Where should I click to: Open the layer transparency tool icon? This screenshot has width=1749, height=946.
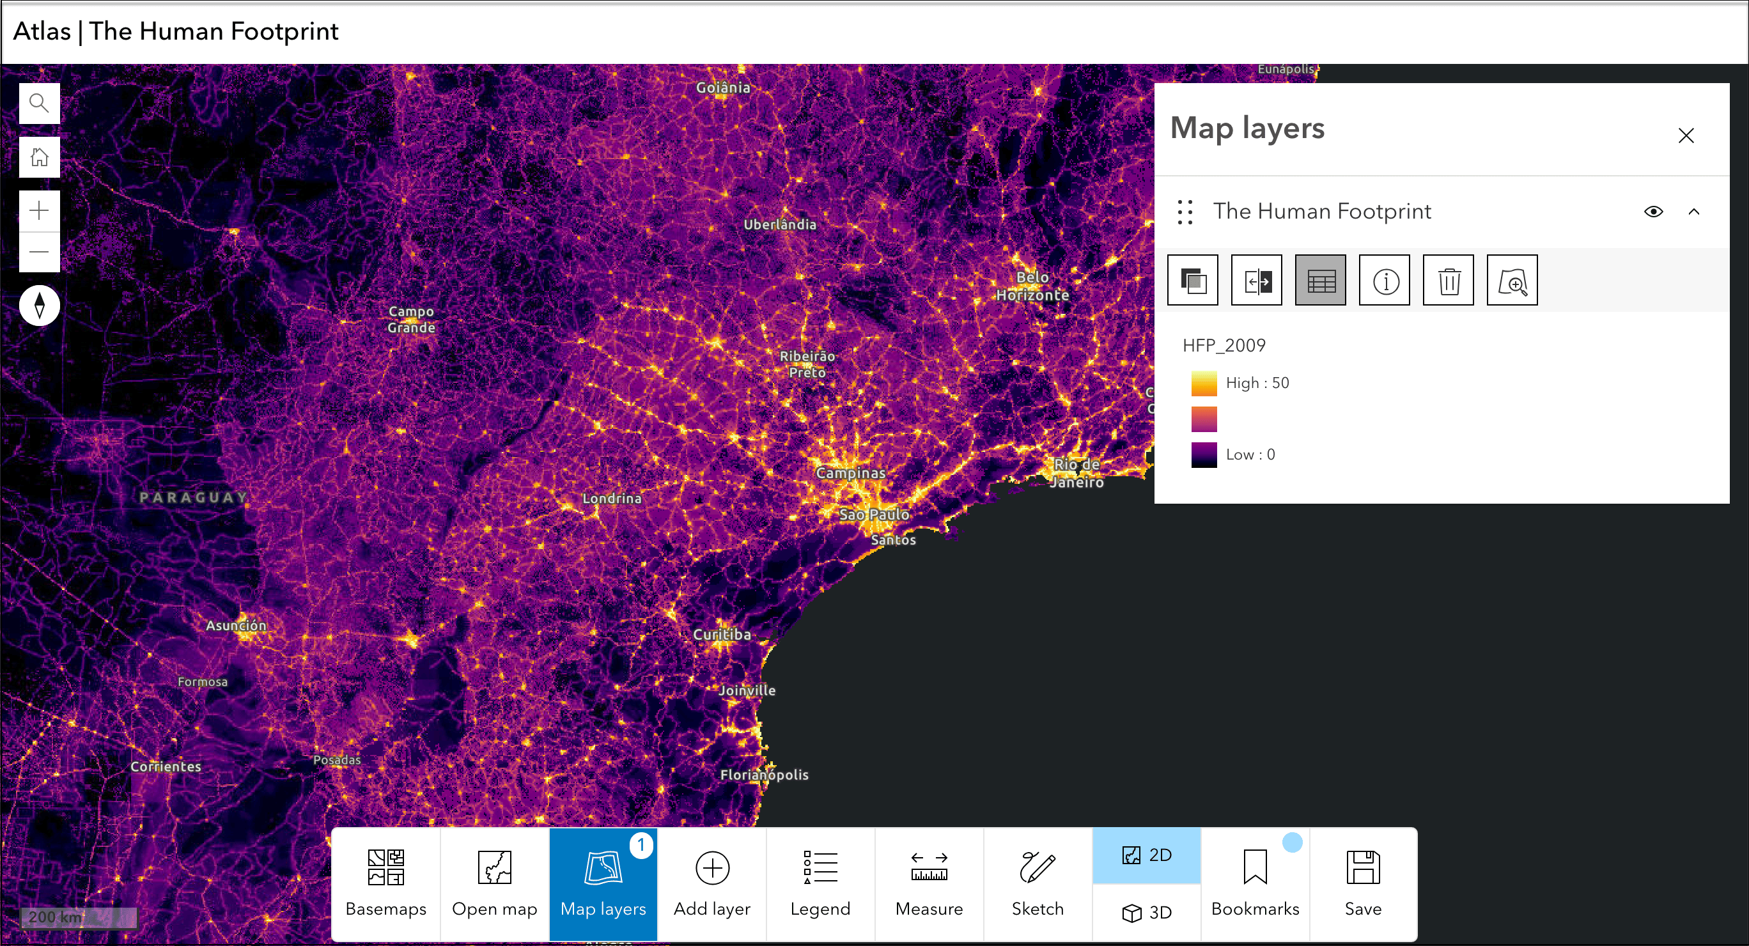(x=1193, y=280)
